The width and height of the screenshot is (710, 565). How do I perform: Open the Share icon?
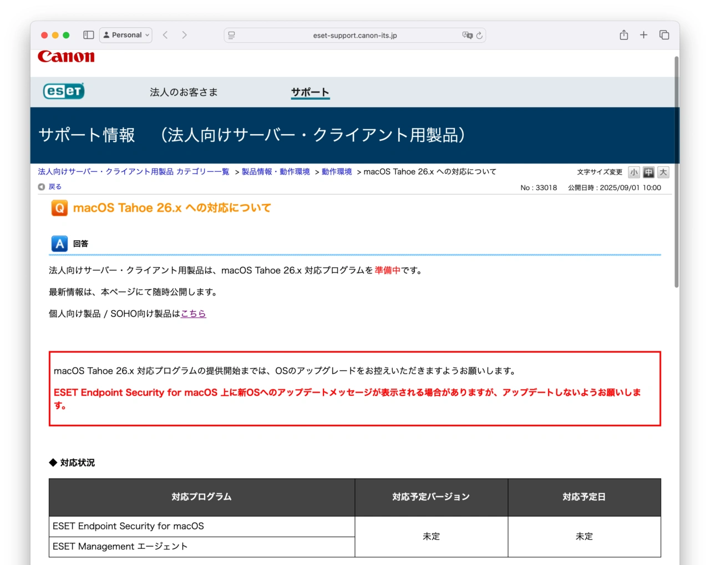pos(623,34)
